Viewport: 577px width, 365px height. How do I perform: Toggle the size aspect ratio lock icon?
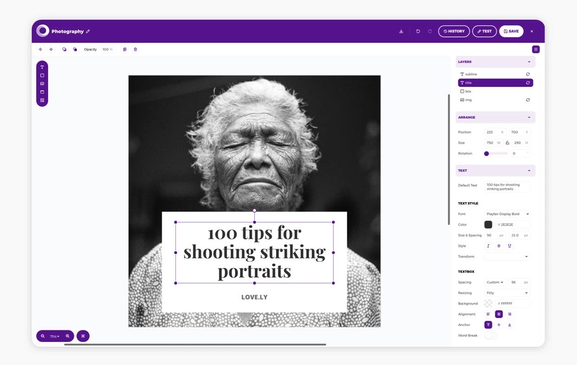(x=507, y=143)
